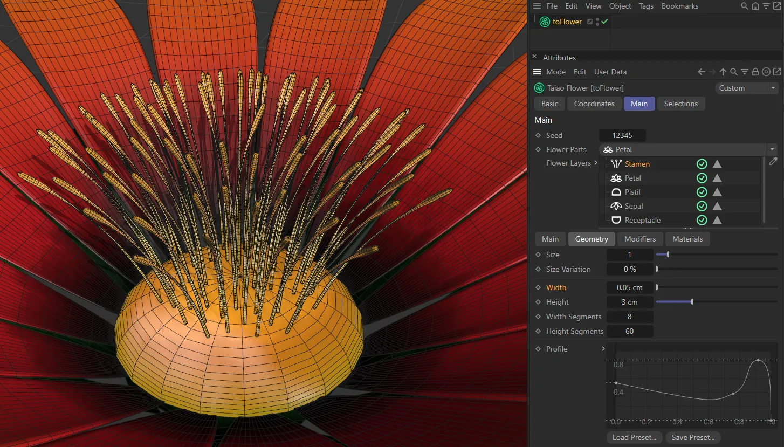This screenshot has width=784, height=447.
Task: Open the Attributes search magnifier icon
Action: pyautogui.click(x=733, y=71)
